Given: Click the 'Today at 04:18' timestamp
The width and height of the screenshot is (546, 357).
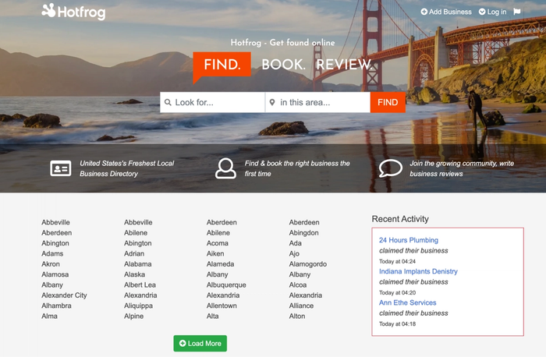Looking at the screenshot, I should pos(397,324).
